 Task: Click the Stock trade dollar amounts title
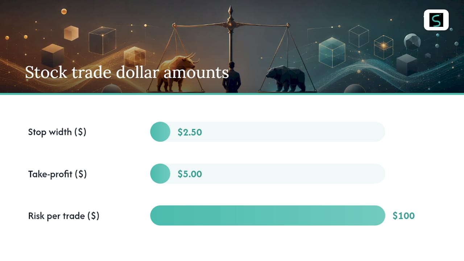click(127, 72)
